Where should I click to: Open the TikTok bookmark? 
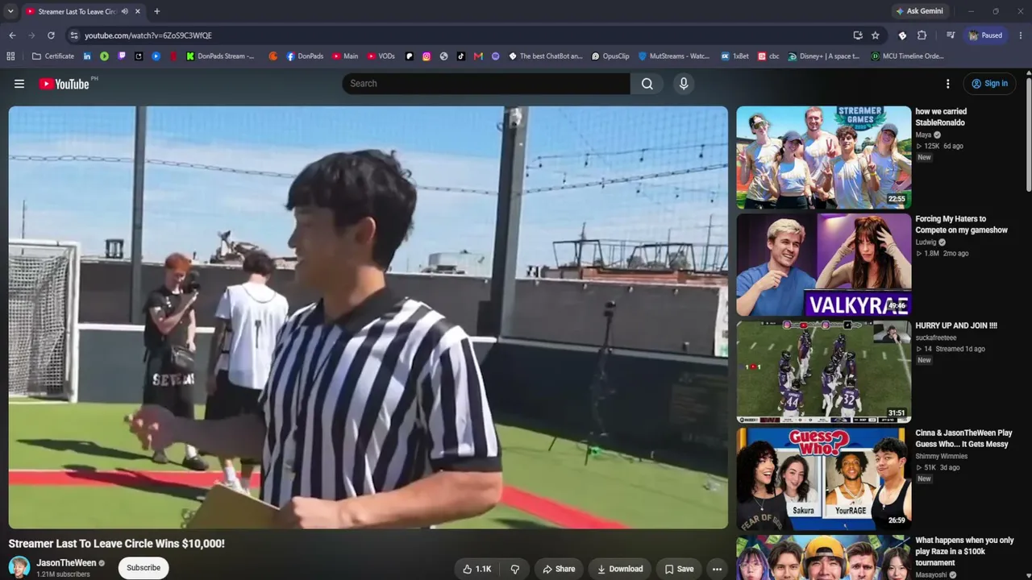pos(461,56)
